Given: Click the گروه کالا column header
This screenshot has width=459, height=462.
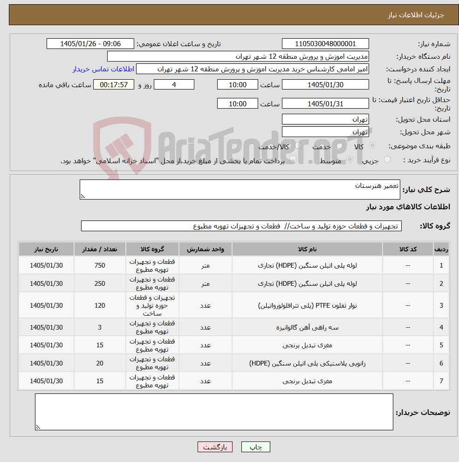Looking at the screenshot, I should 152,249.
